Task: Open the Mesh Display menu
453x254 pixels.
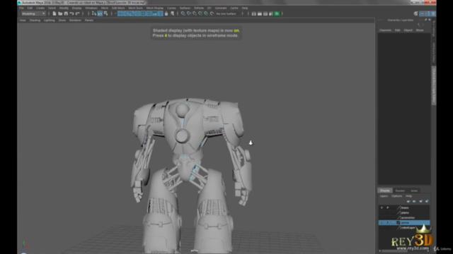Action: 155,8
